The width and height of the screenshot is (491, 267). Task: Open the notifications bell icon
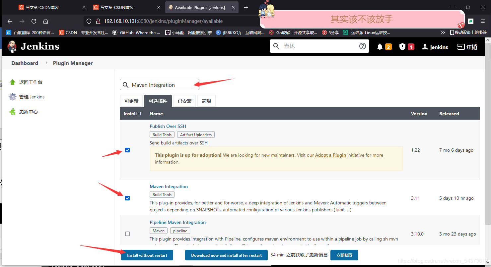pyautogui.click(x=380, y=47)
